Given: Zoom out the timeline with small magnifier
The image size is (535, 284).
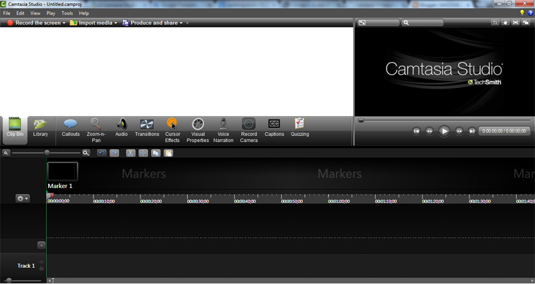Looking at the screenshot, I should point(6,153).
